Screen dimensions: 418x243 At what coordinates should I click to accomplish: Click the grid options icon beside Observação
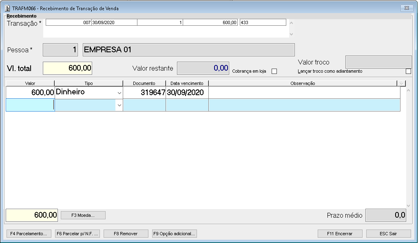[401, 83]
